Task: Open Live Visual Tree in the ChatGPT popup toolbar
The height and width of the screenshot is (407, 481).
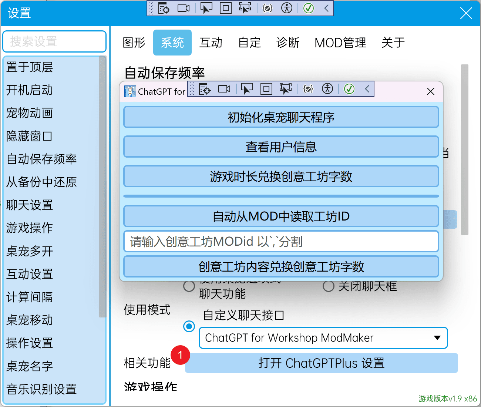Action: (x=205, y=89)
